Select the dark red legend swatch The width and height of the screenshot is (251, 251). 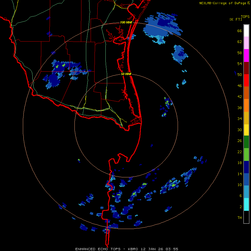coord(246,68)
